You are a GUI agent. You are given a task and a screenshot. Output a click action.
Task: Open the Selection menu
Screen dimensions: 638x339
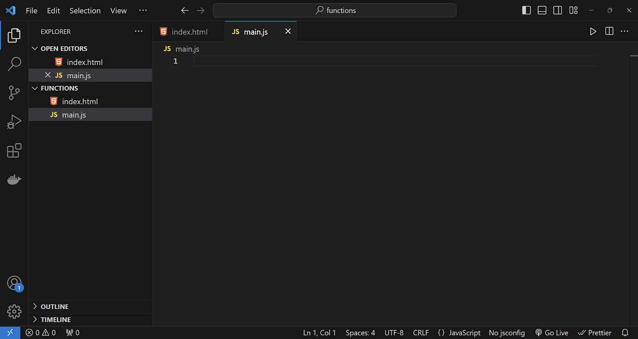85,11
